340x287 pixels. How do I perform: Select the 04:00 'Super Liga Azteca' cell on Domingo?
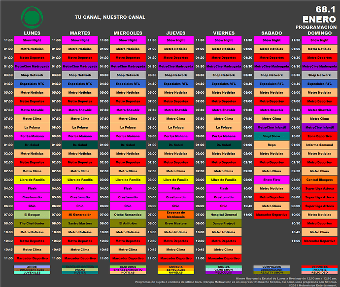click(x=320, y=188)
